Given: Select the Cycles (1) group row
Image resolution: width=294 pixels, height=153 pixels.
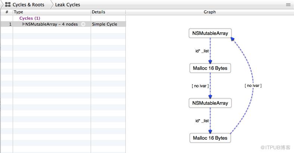Looking at the screenshot, I should 29,18.
